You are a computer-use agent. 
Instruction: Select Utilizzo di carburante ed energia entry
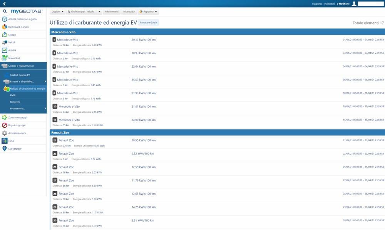coord(27,88)
